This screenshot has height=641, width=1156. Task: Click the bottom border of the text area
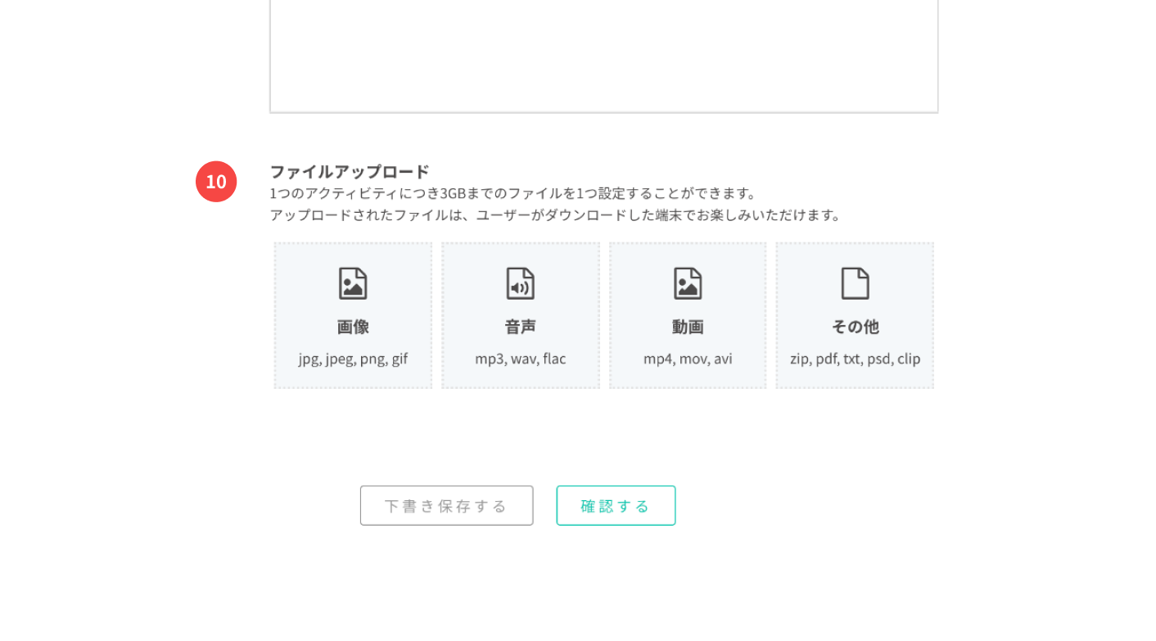[603, 112]
